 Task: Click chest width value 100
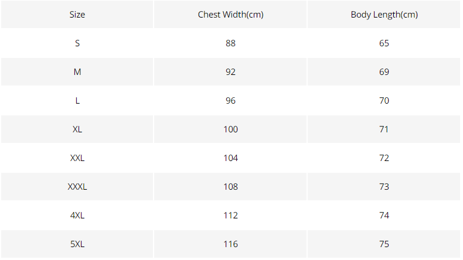coord(230,129)
